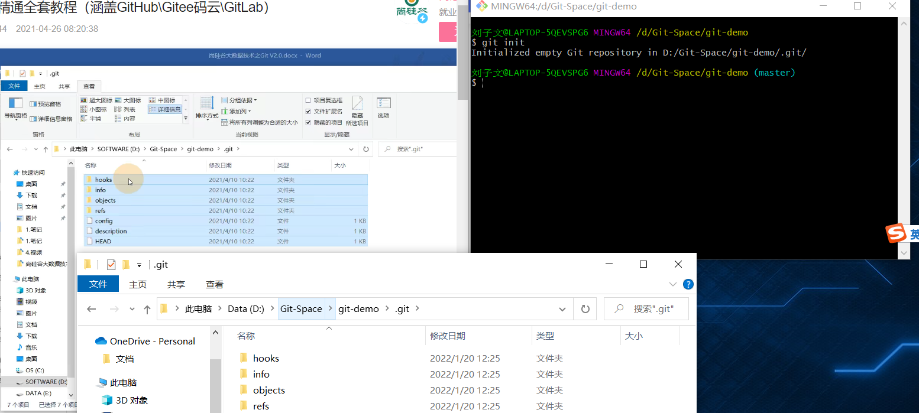Click git-demo breadcrumb in front Explorer

point(358,308)
